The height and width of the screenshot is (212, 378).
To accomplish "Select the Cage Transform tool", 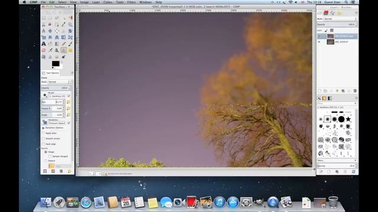I will coord(70,37).
